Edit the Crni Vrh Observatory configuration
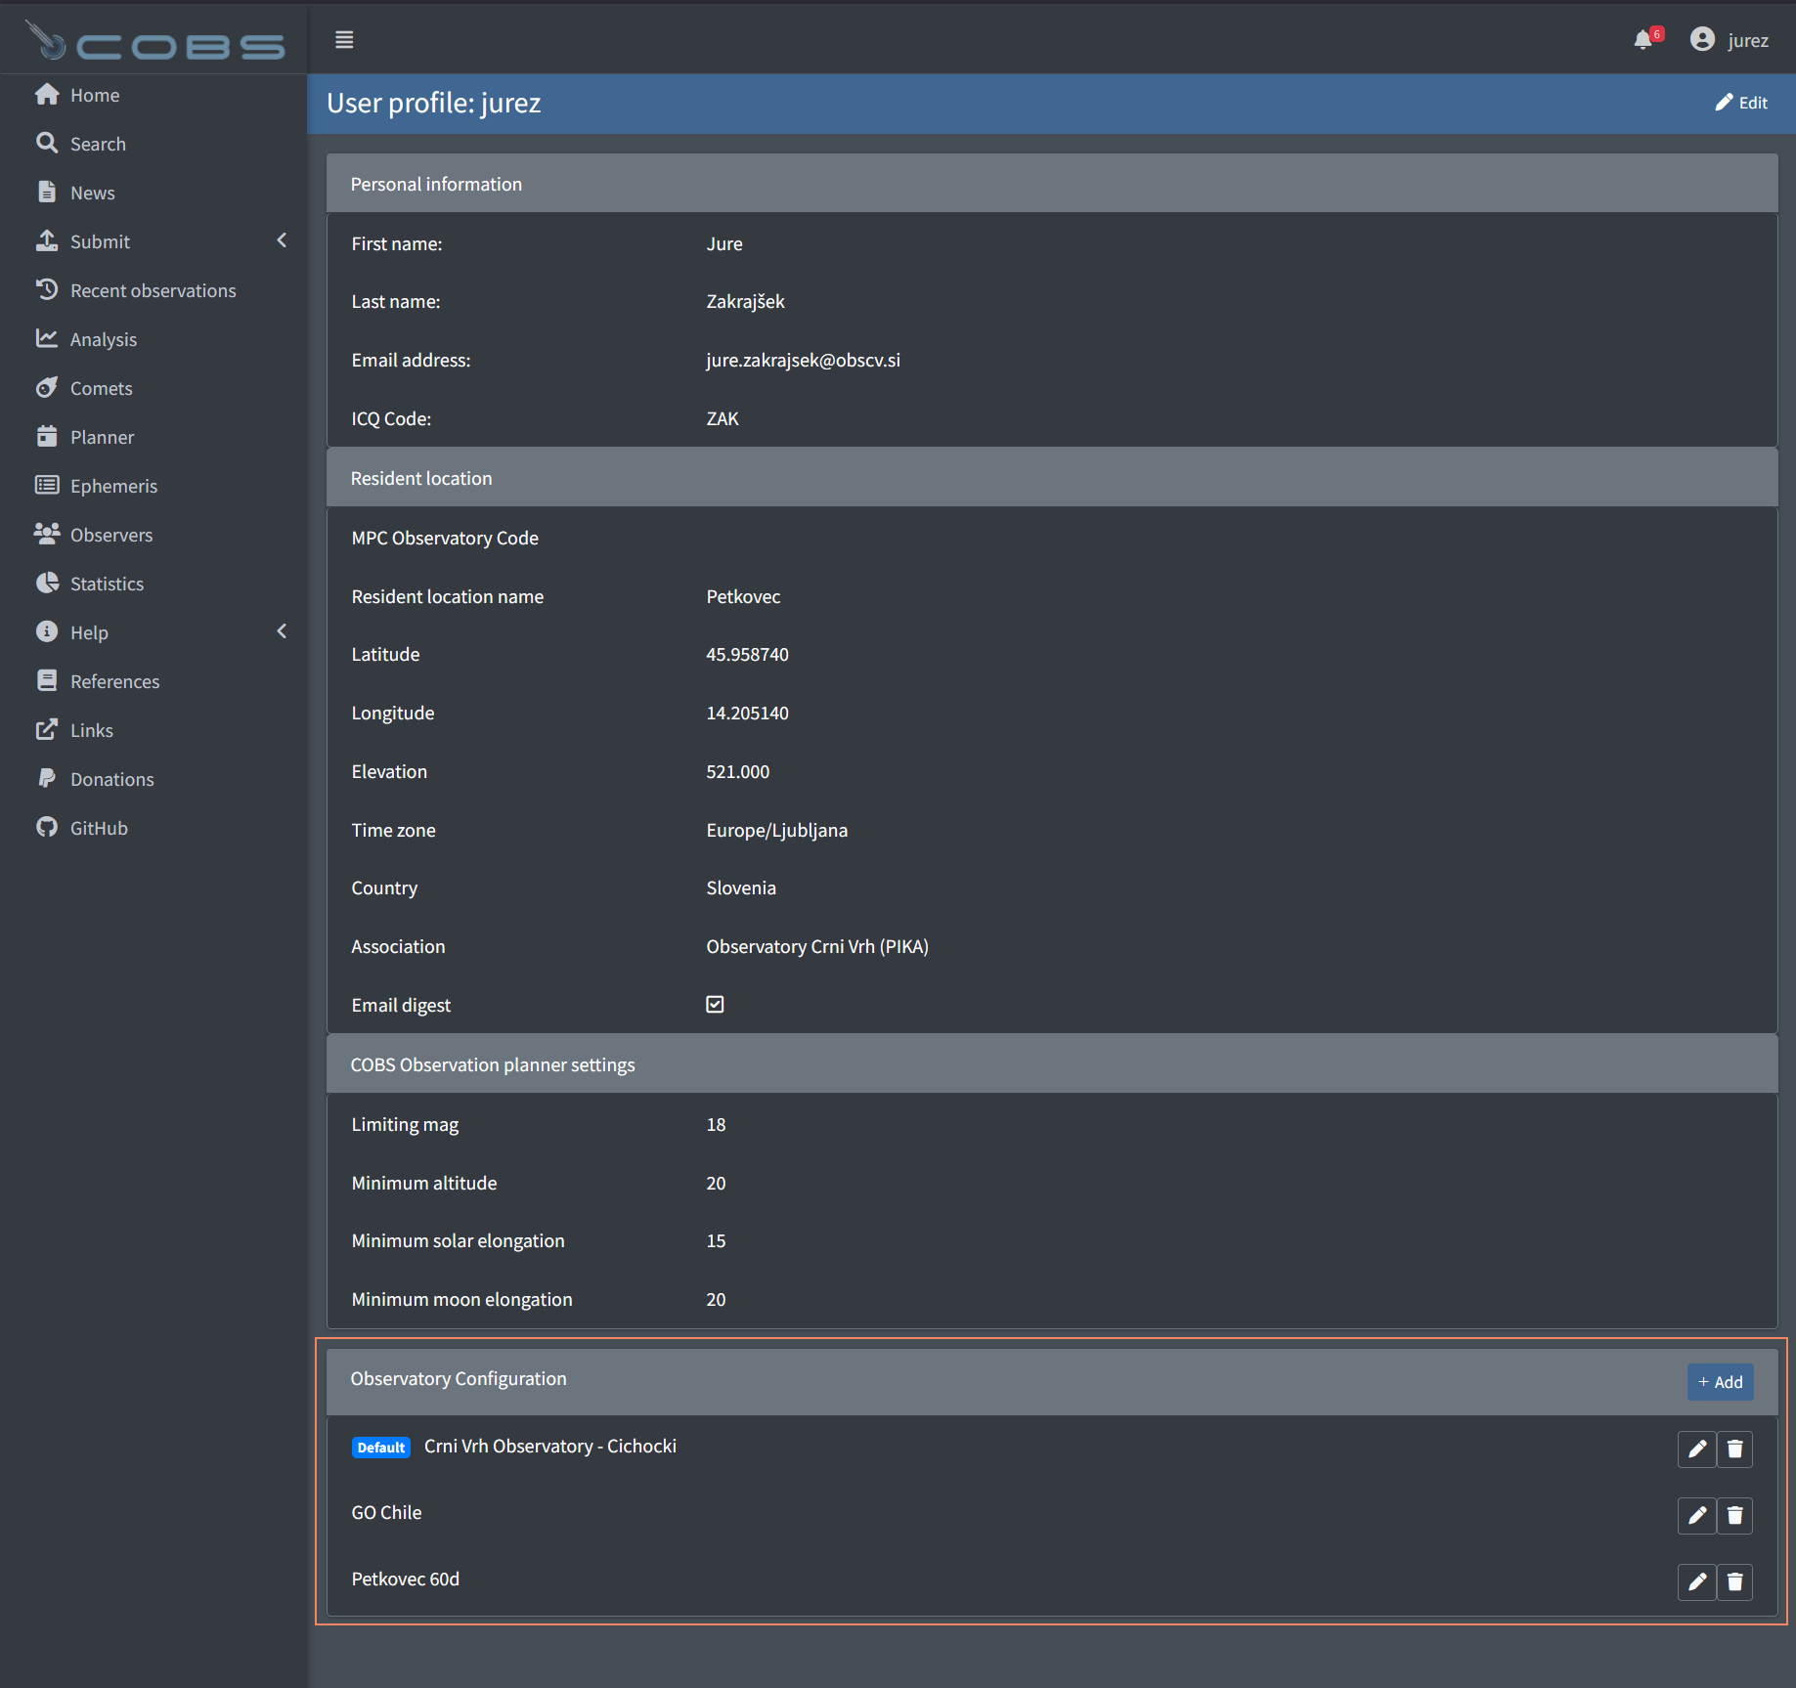 [1696, 1449]
